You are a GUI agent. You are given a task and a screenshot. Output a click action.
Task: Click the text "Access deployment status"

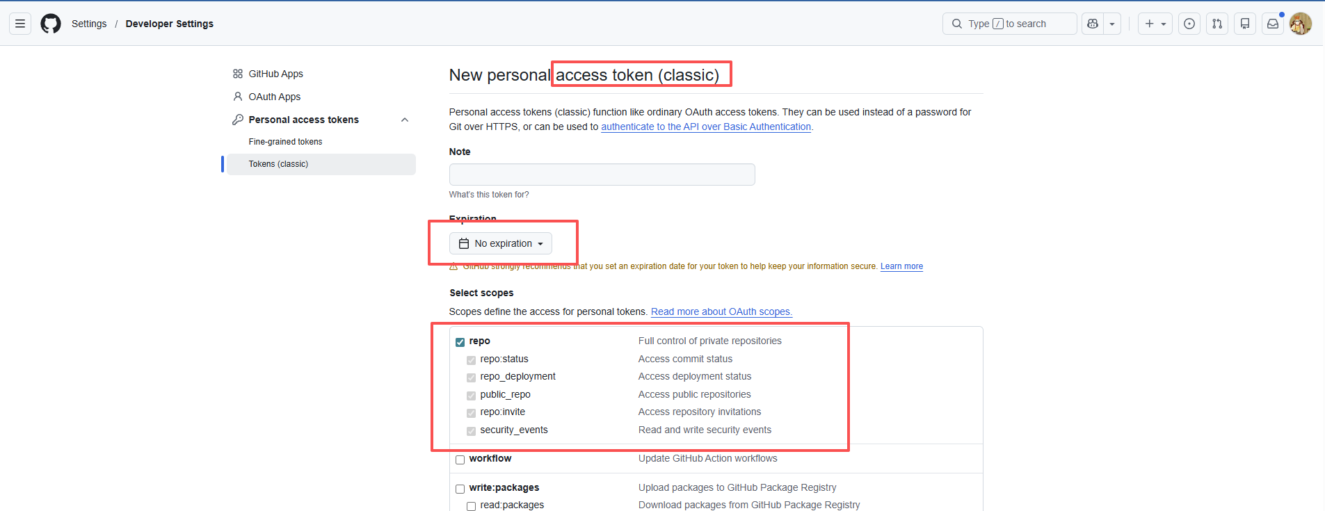pyautogui.click(x=695, y=376)
